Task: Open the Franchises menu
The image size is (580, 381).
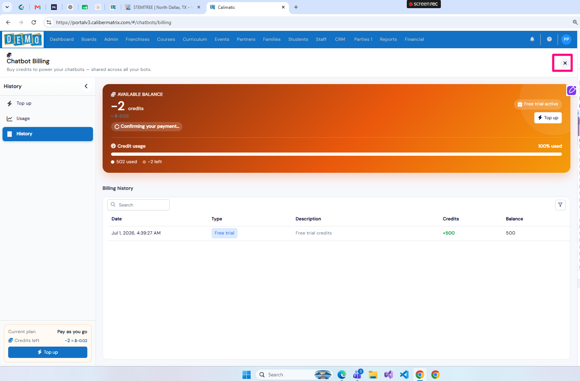Action: click(x=137, y=39)
